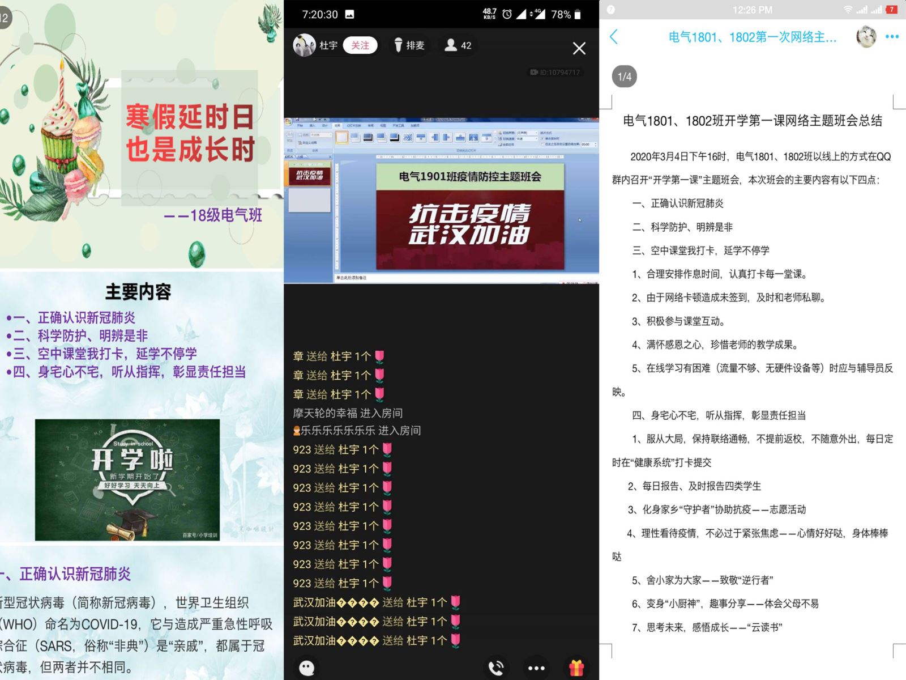Image resolution: width=906 pixels, height=680 pixels.
Task: Expand the 切换声音 transition sound dropdown
Action: [x=536, y=133]
